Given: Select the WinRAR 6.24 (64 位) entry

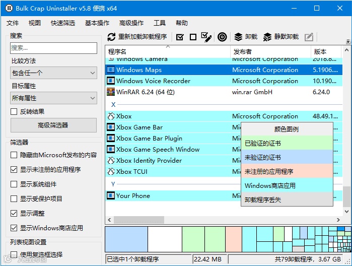Looking at the screenshot, I should click(145, 92).
